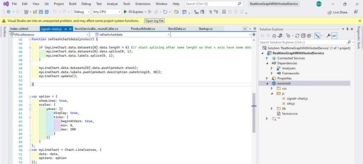Close the signalr-chart.js tab

pos(70,29)
